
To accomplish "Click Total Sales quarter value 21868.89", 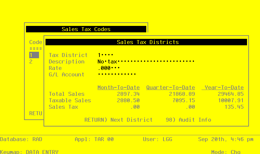I will [x=182, y=94].
